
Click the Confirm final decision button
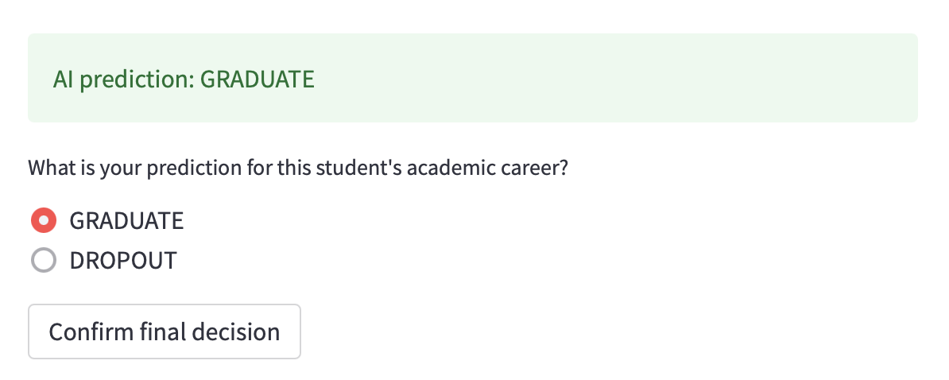tap(165, 332)
